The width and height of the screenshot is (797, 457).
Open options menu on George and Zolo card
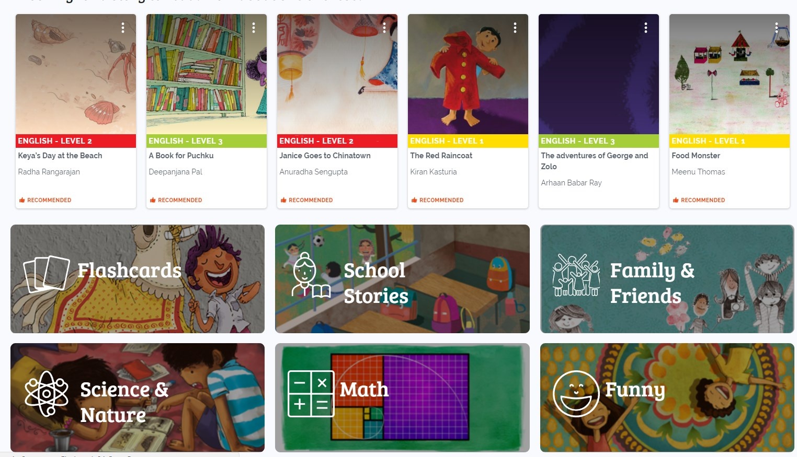pos(646,28)
